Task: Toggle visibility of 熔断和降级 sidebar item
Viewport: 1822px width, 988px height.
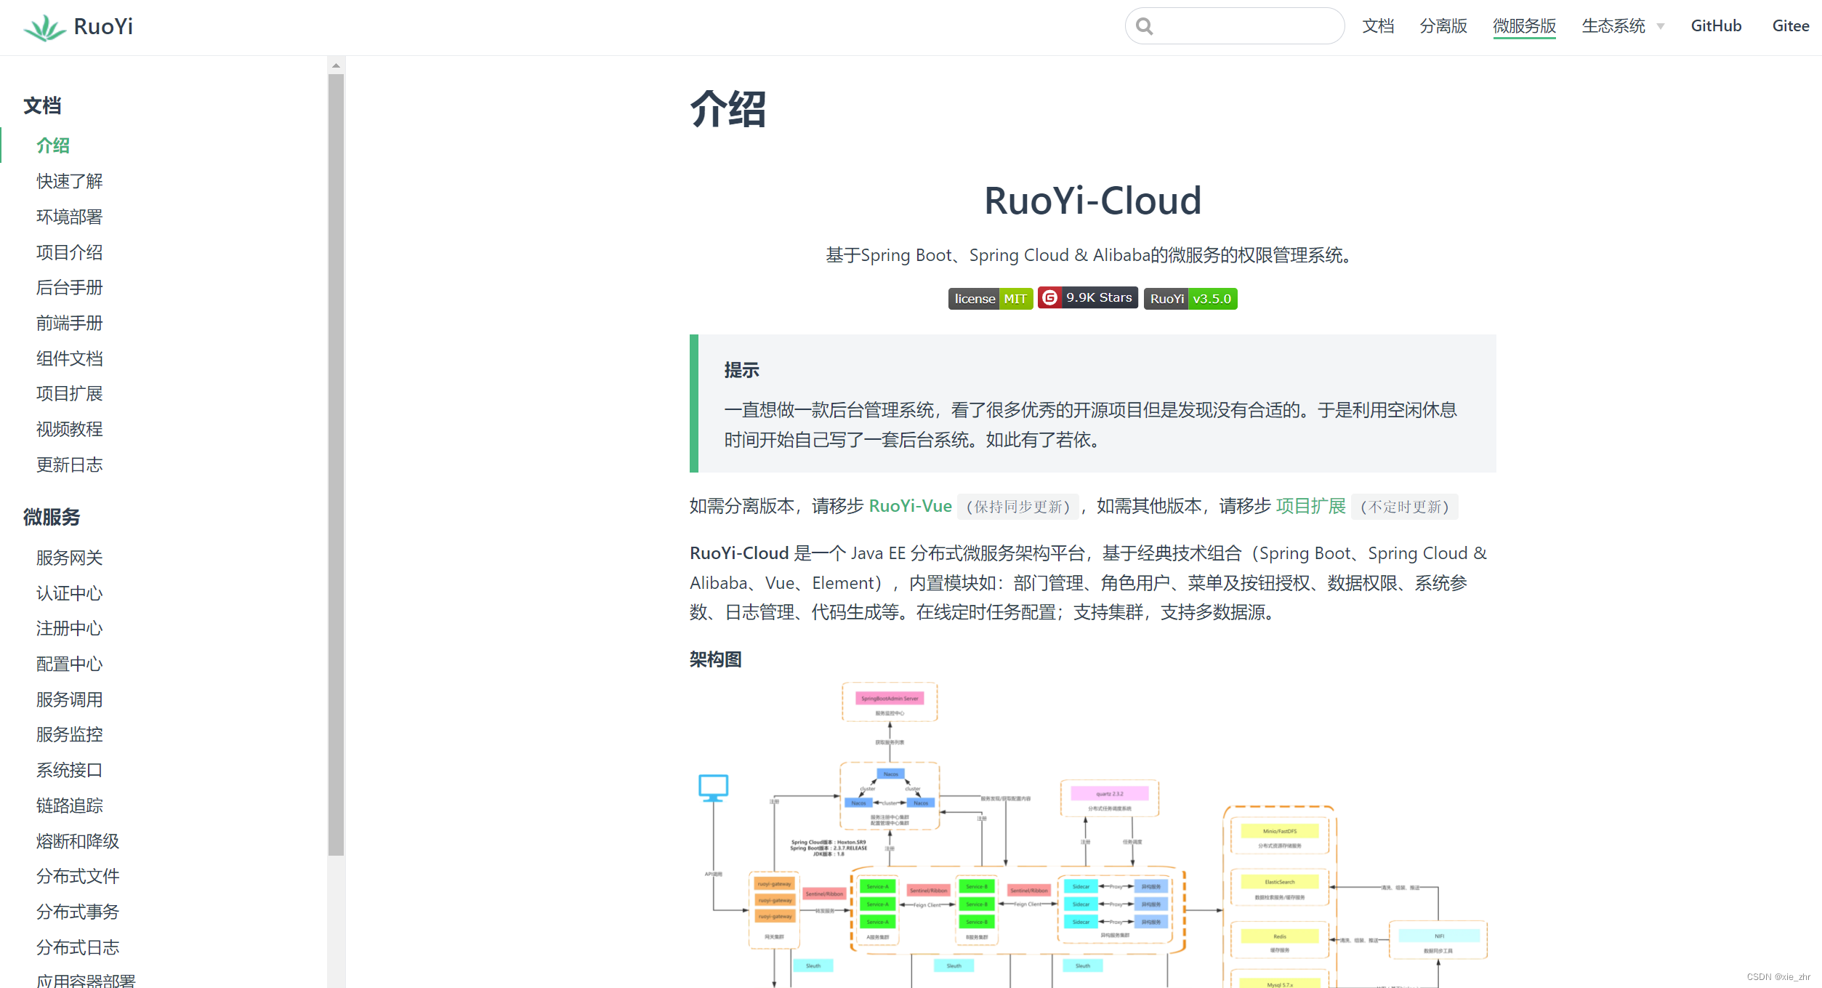Action: [78, 840]
